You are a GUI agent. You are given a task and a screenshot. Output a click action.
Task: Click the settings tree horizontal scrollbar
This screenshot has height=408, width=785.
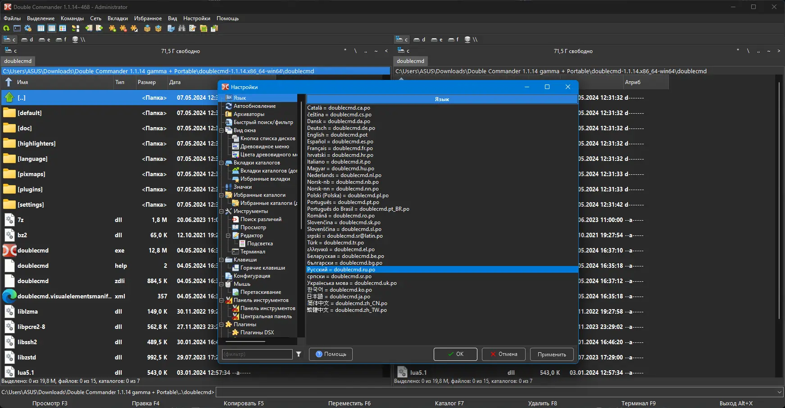(246, 341)
